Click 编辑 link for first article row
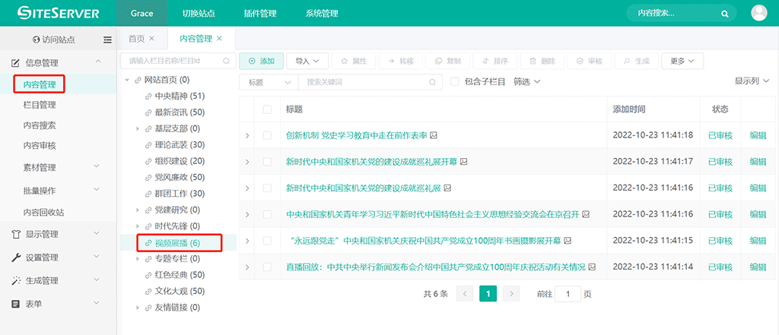 (x=758, y=135)
